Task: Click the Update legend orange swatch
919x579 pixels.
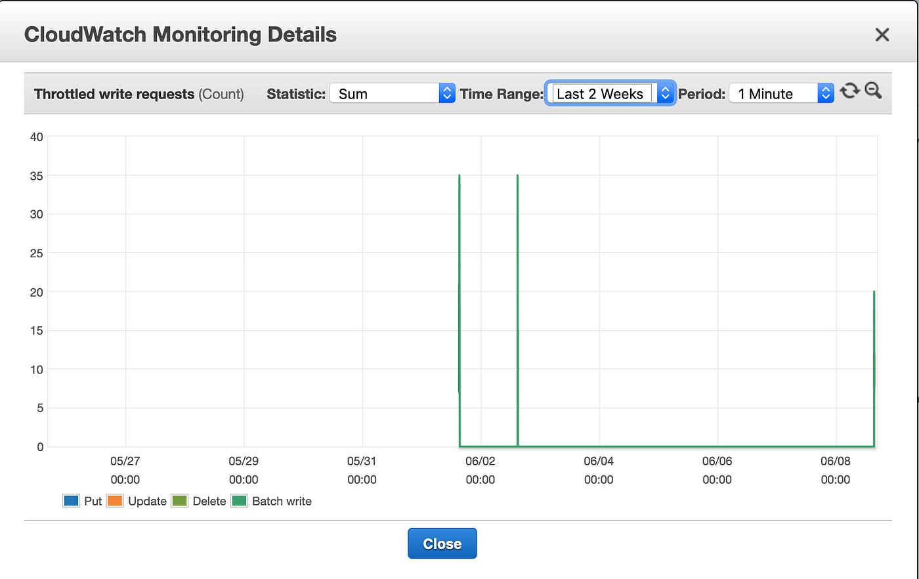Action: [x=115, y=501]
